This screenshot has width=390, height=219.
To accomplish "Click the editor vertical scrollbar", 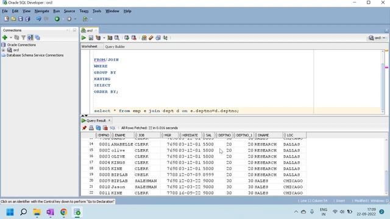I will (x=383, y=82).
